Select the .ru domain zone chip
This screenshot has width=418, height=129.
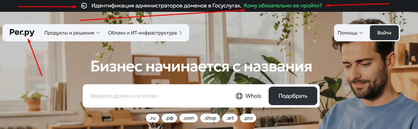pyautogui.click(x=152, y=118)
